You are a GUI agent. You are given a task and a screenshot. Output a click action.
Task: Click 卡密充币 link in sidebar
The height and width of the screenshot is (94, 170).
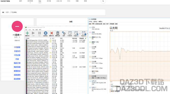pyautogui.click(x=17, y=51)
